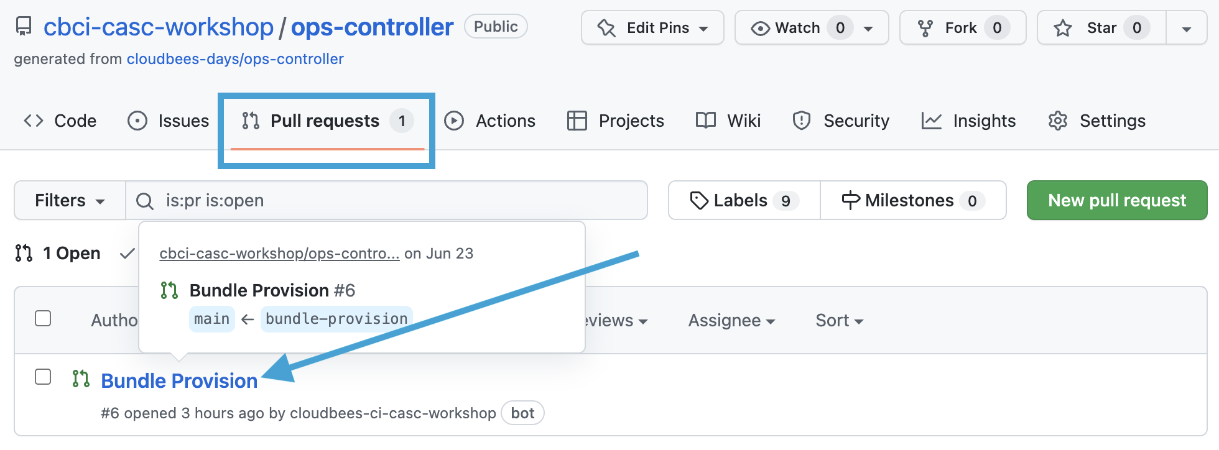Open the Bundle Provision pull request link

tap(179, 380)
